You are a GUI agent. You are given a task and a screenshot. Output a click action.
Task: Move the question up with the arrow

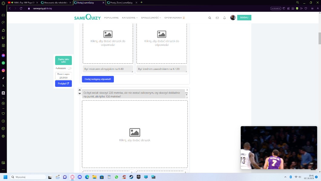coord(80,90)
